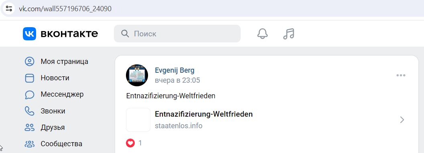Open the post's three-dot options menu
The image size is (424, 153).
(x=401, y=75)
